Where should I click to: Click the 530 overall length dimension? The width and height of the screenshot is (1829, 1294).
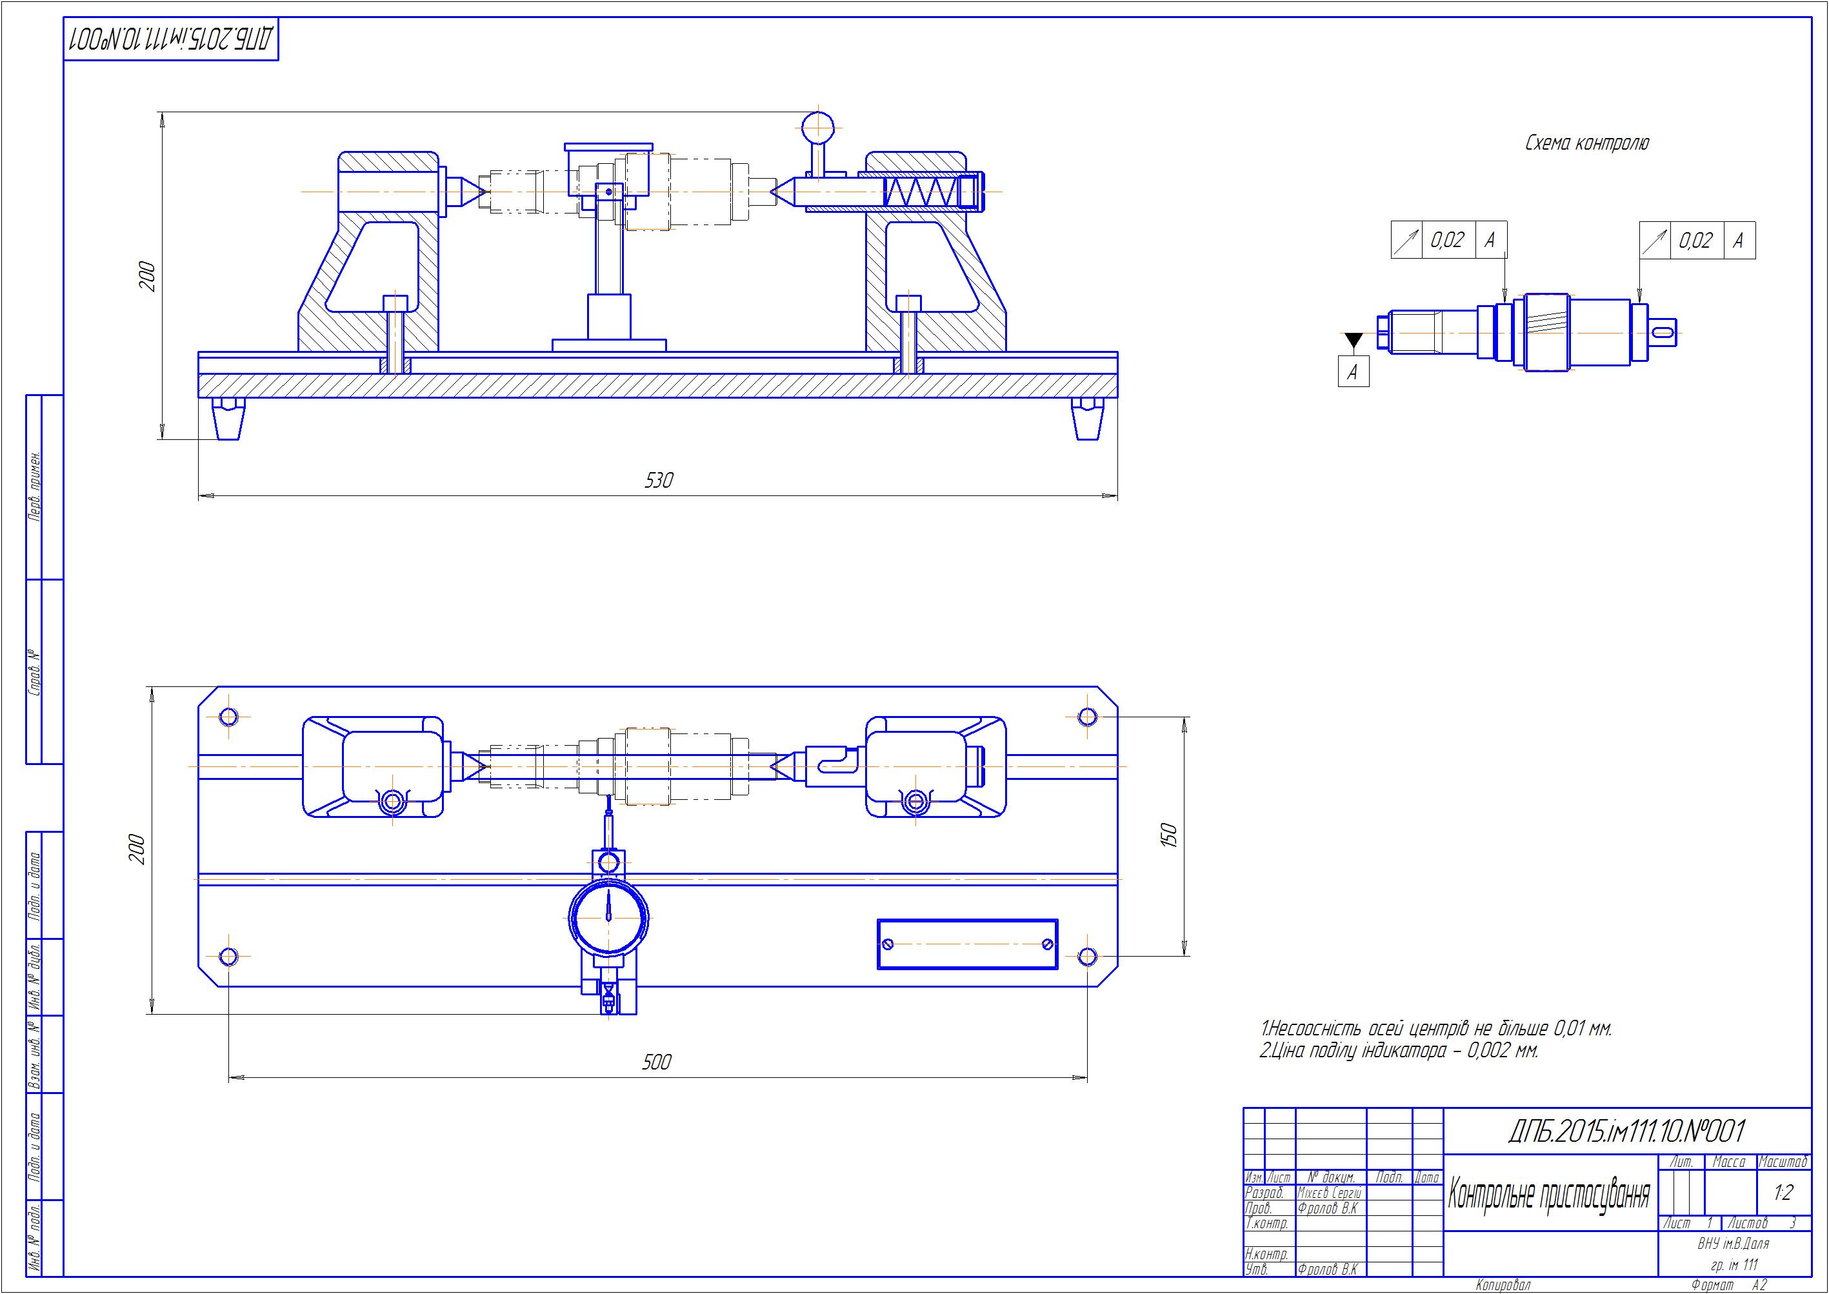[659, 481]
